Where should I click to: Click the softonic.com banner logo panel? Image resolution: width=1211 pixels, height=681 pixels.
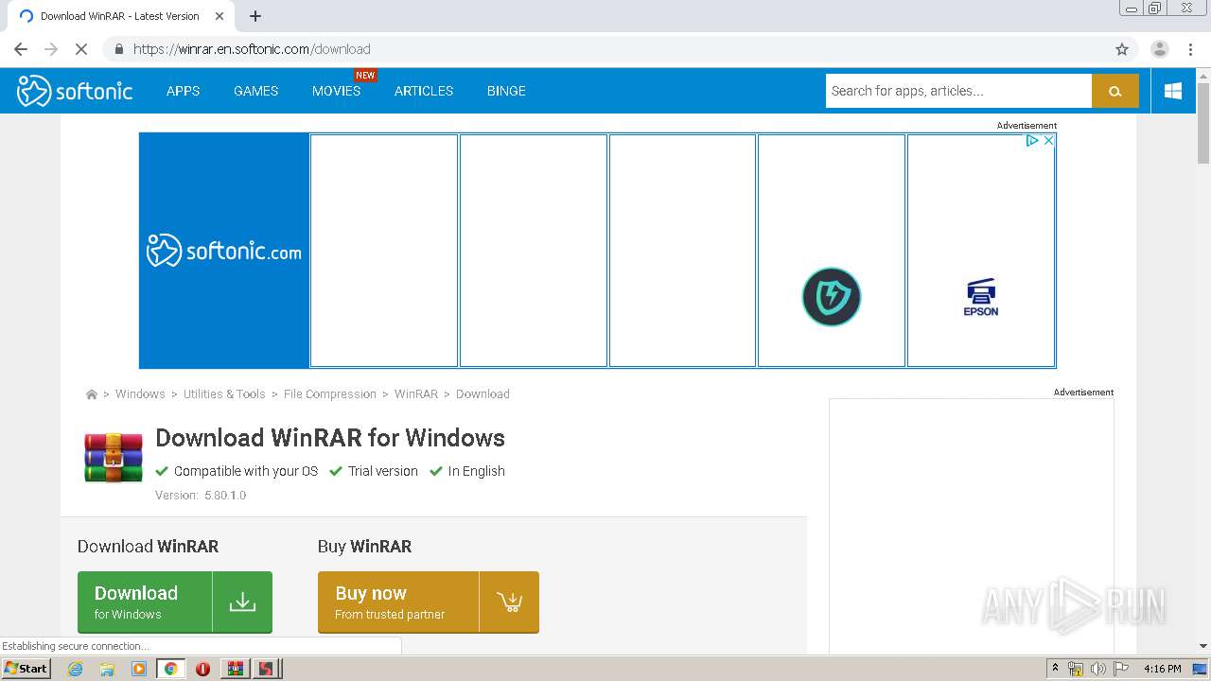tap(224, 251)
